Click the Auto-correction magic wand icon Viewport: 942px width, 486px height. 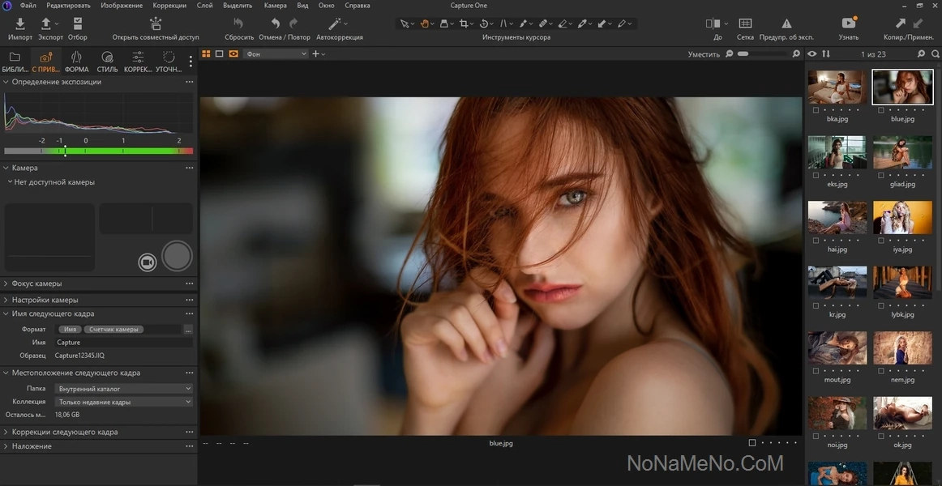pos(334,24)
